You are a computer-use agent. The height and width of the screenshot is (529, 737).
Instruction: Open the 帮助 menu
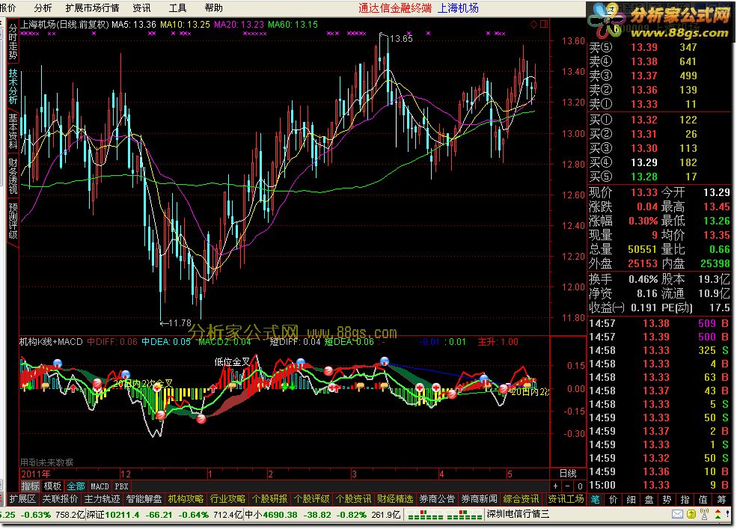pos(214,8)
